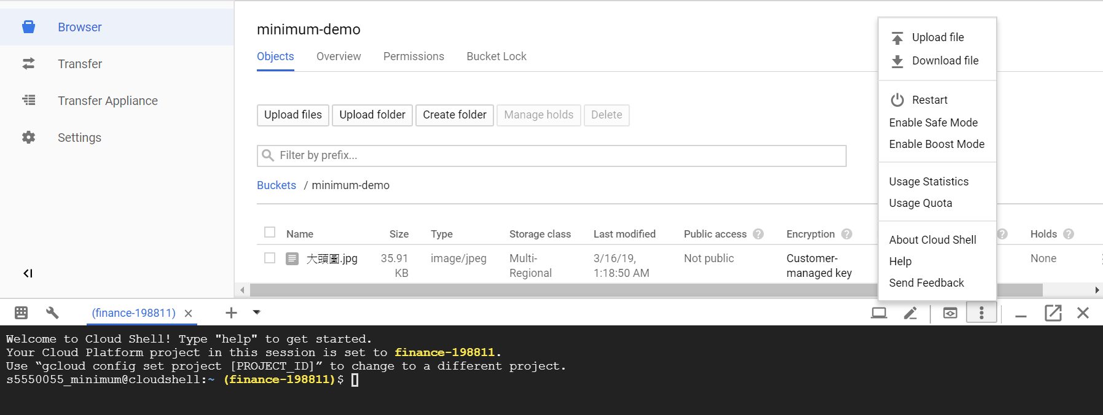This screenshot has height=415, width=1103.
Task: Click the file icon of 大頭圖.jpg
Action: [292, 258]
